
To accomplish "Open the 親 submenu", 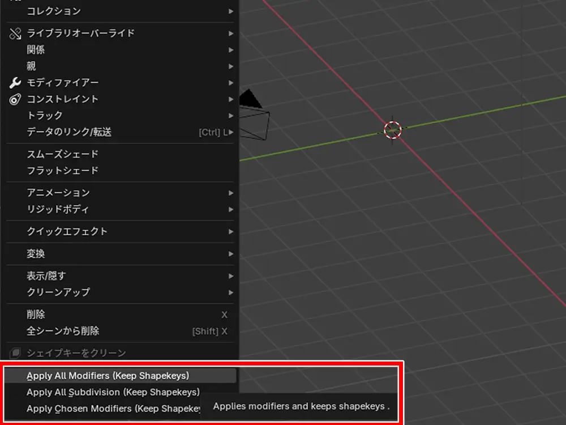I will pyautogui.click(x=32, y=66).
